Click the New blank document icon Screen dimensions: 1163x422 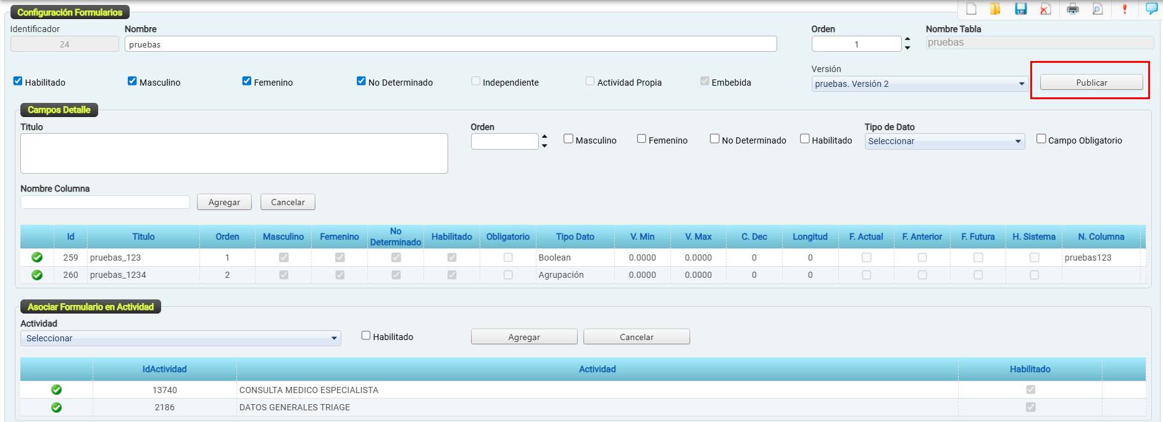(x=971, y=9)
